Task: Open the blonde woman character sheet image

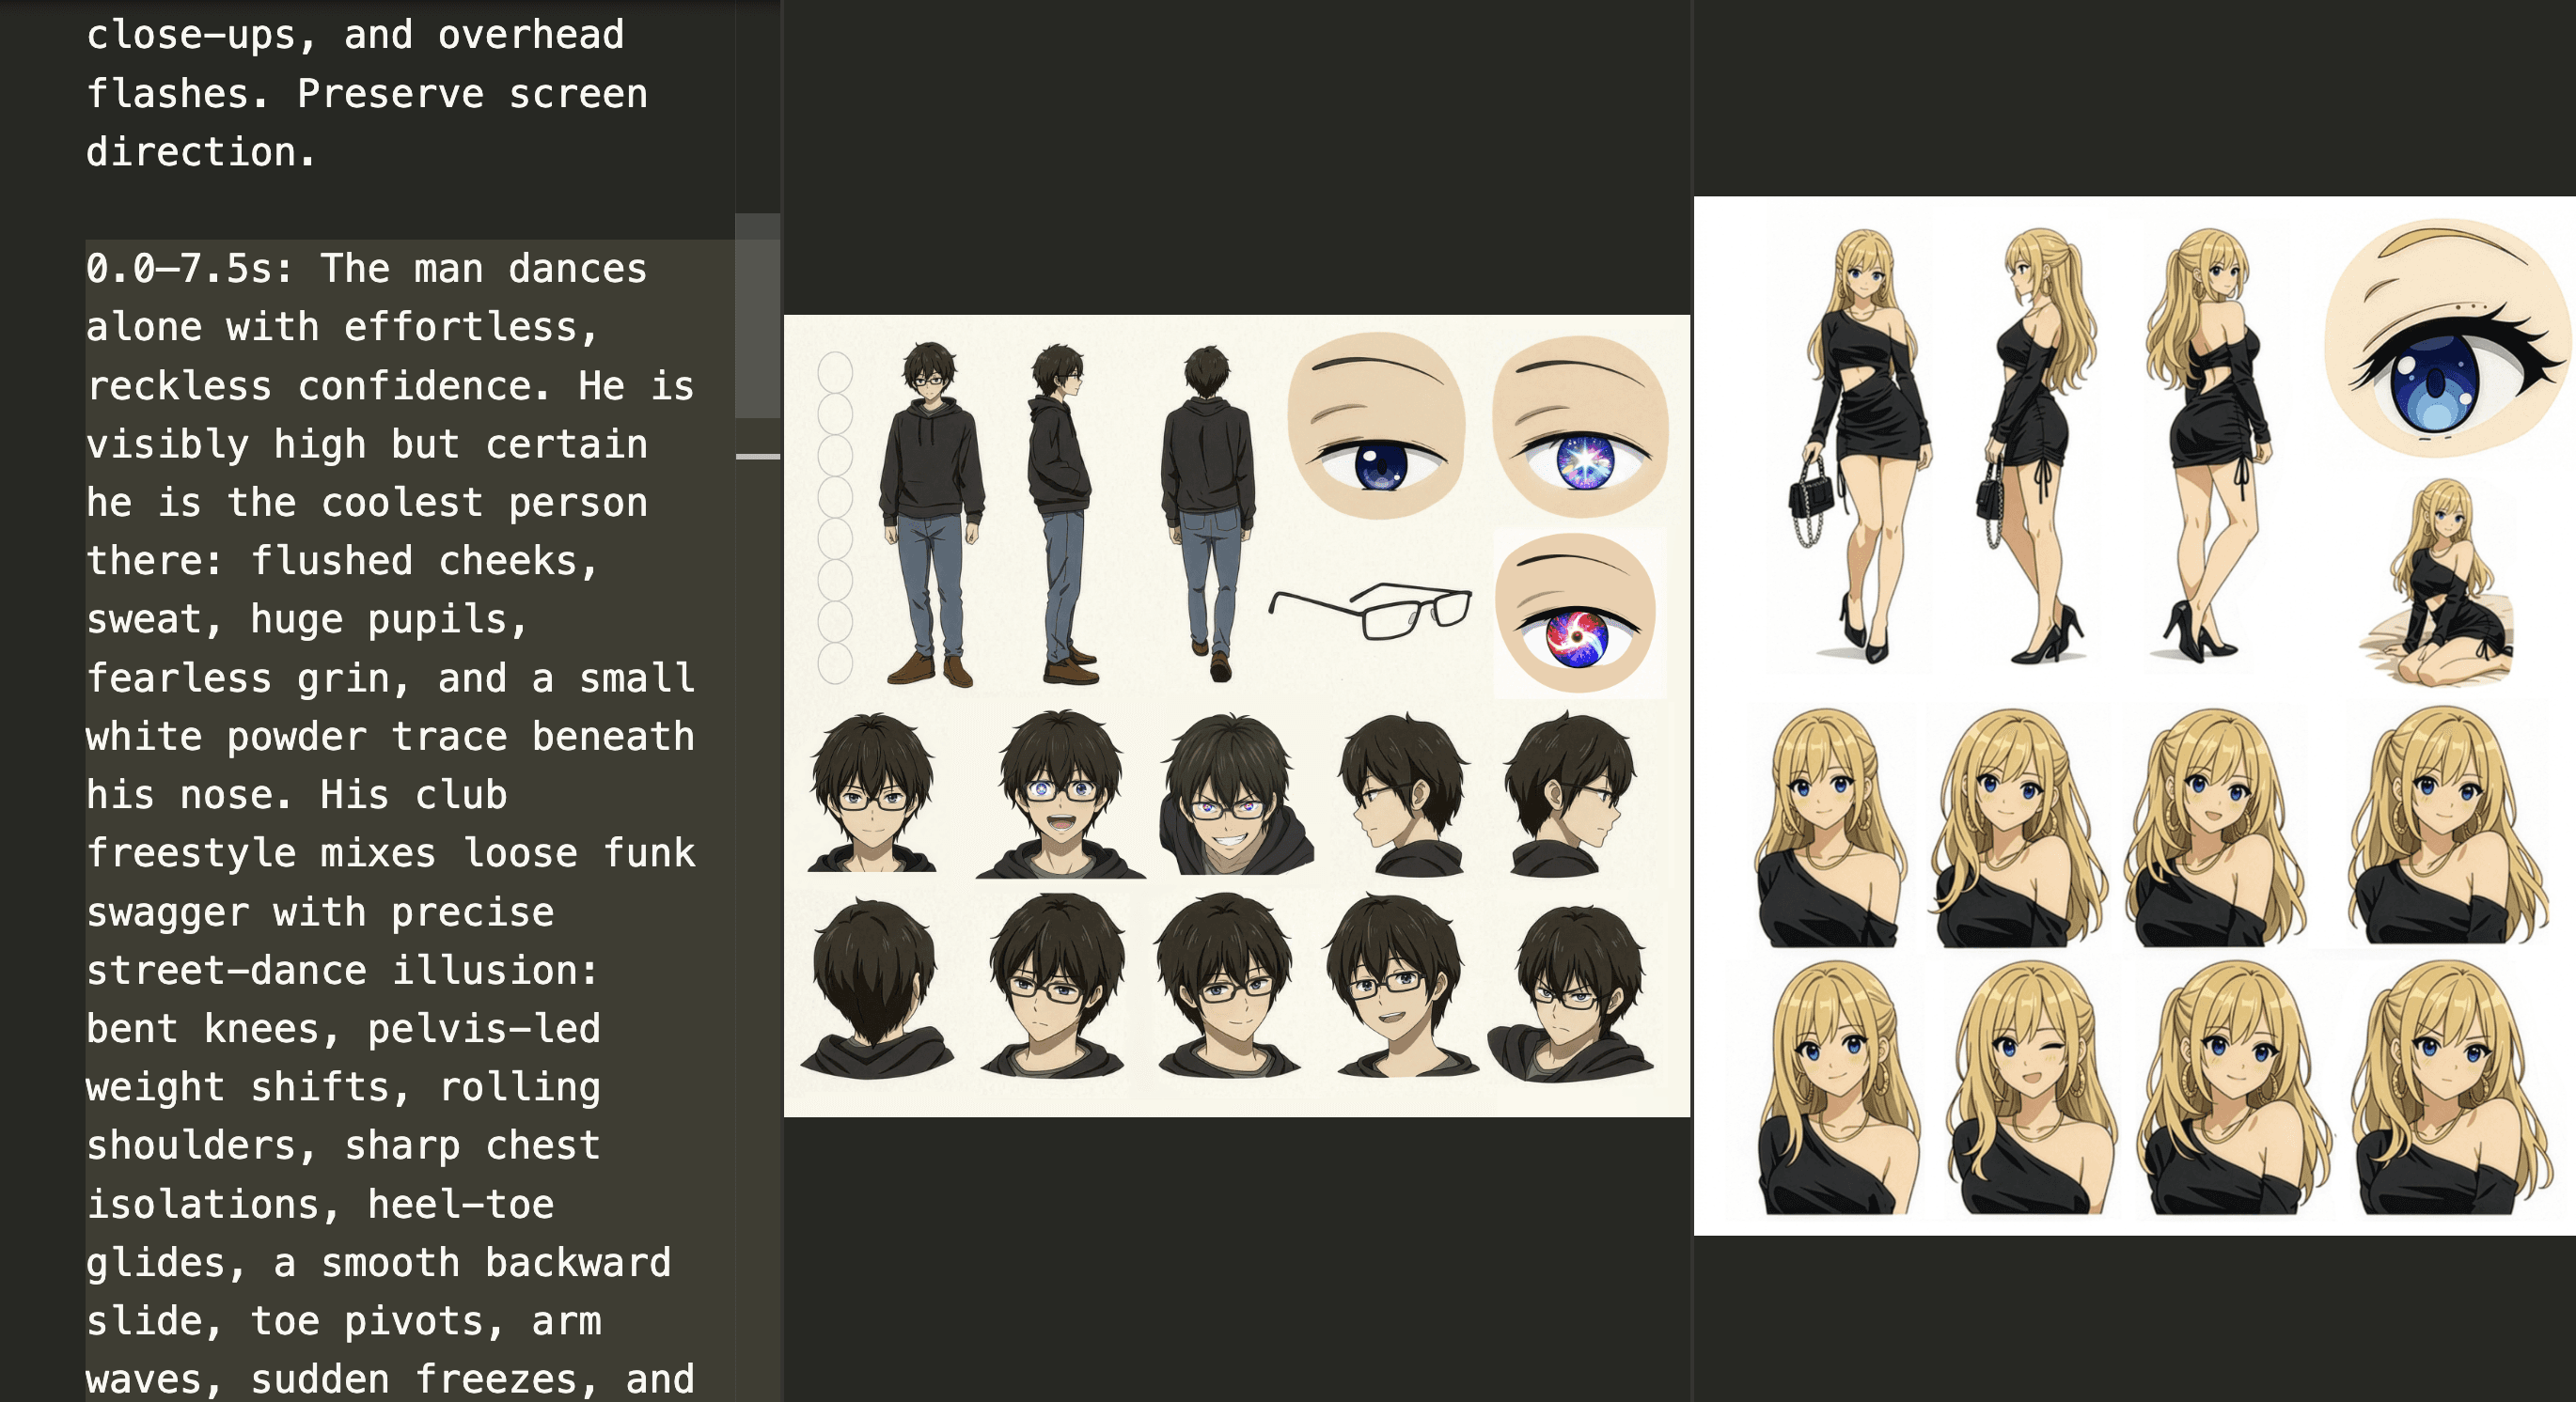Action: 2134,715
